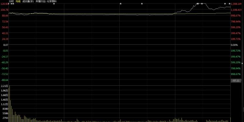Click the -72.52 price axis label
This screenshot has width=244, height=122.
[5, 74]
